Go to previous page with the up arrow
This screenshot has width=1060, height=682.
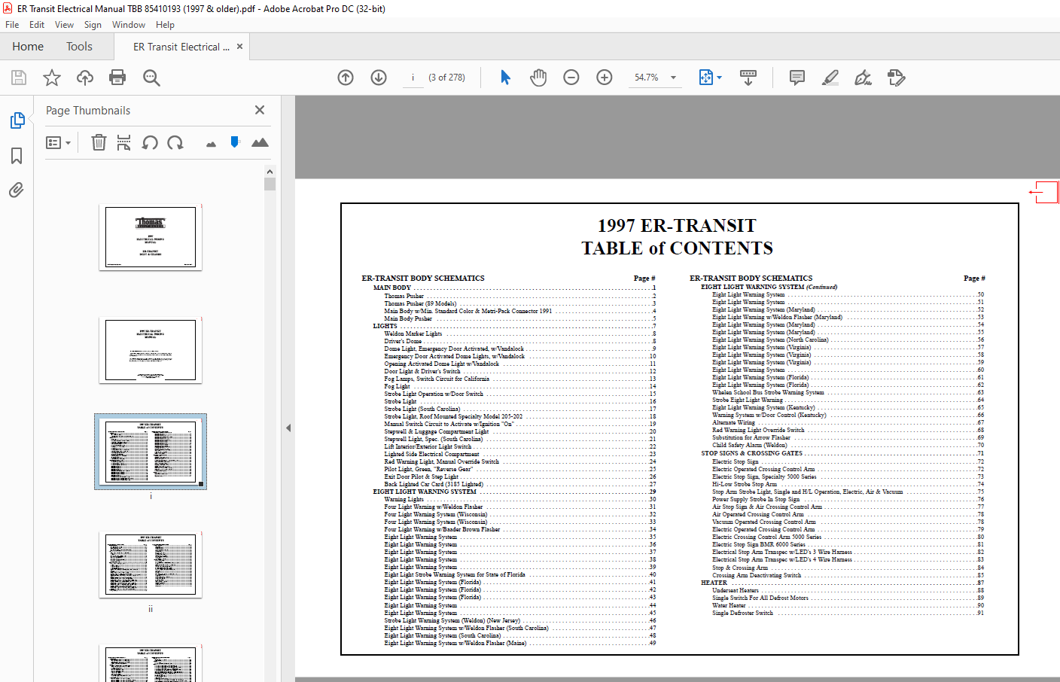click(x=346, y=78)
